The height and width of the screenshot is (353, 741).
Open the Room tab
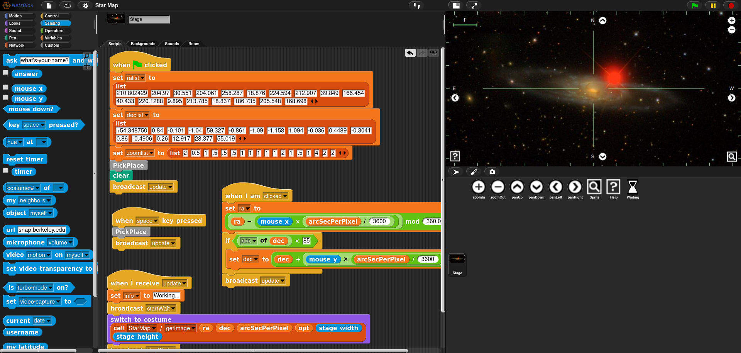click(194, 44)
